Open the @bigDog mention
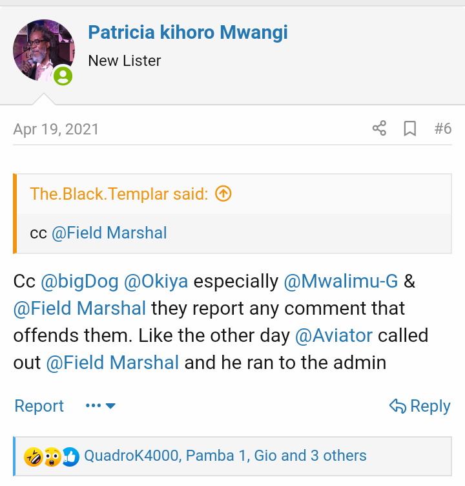This screenshot has width=465, height=486. (x=79, y=282)
